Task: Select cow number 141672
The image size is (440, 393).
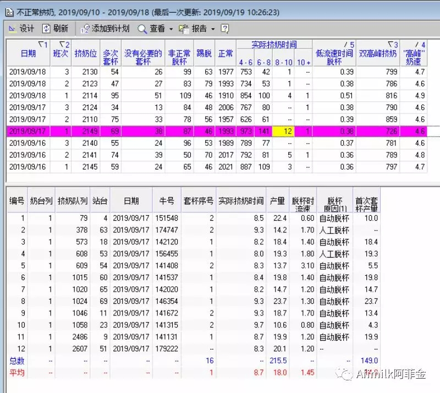Action: 167,313
